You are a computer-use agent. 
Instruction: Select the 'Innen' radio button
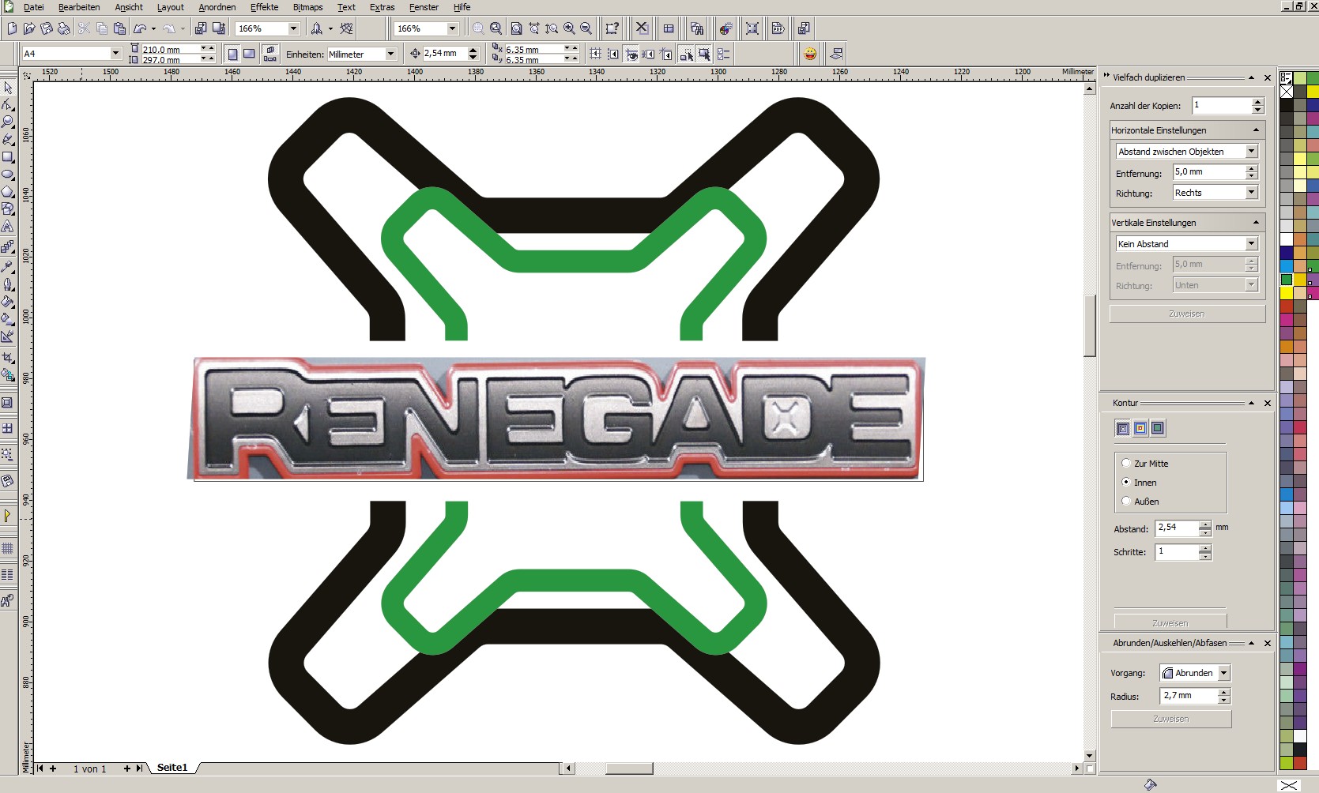pyautogui.click(x=1126, y=482)
